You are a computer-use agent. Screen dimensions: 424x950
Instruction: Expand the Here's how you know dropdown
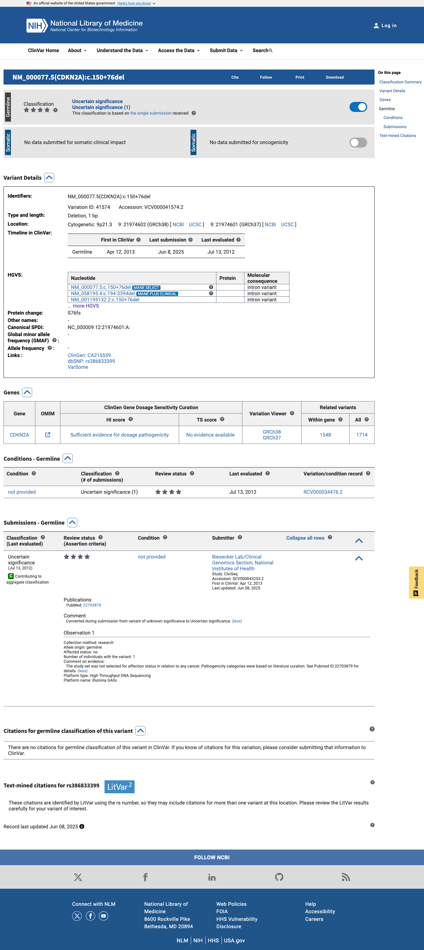point(136,3)
